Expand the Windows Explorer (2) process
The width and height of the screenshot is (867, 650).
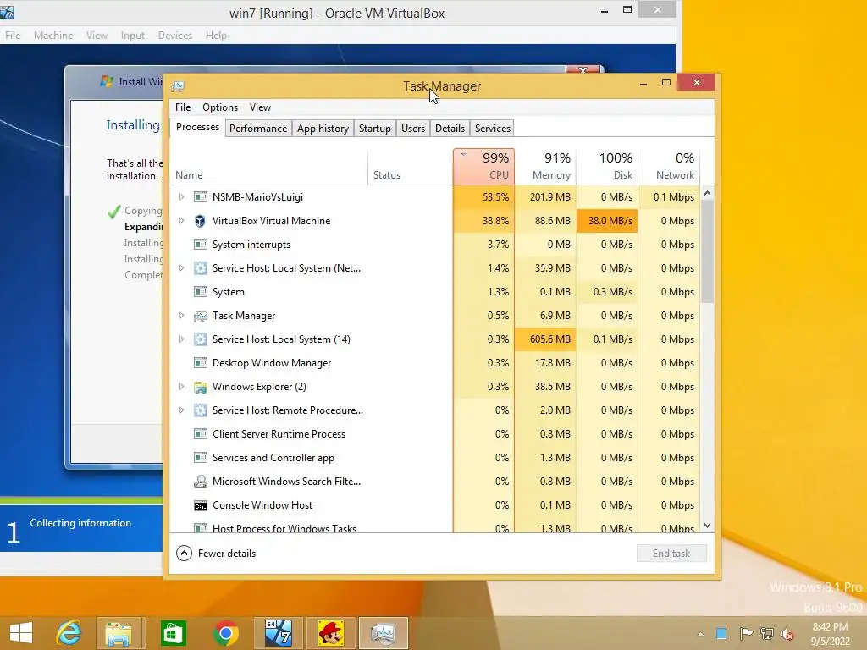(181, 387)
